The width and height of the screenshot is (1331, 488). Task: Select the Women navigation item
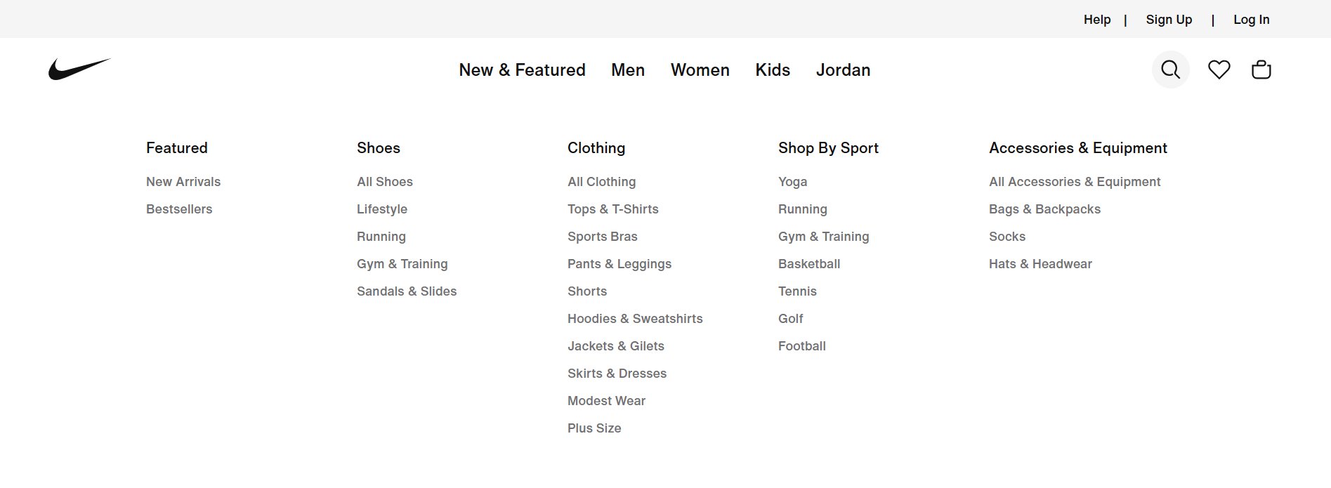(700, 70)
